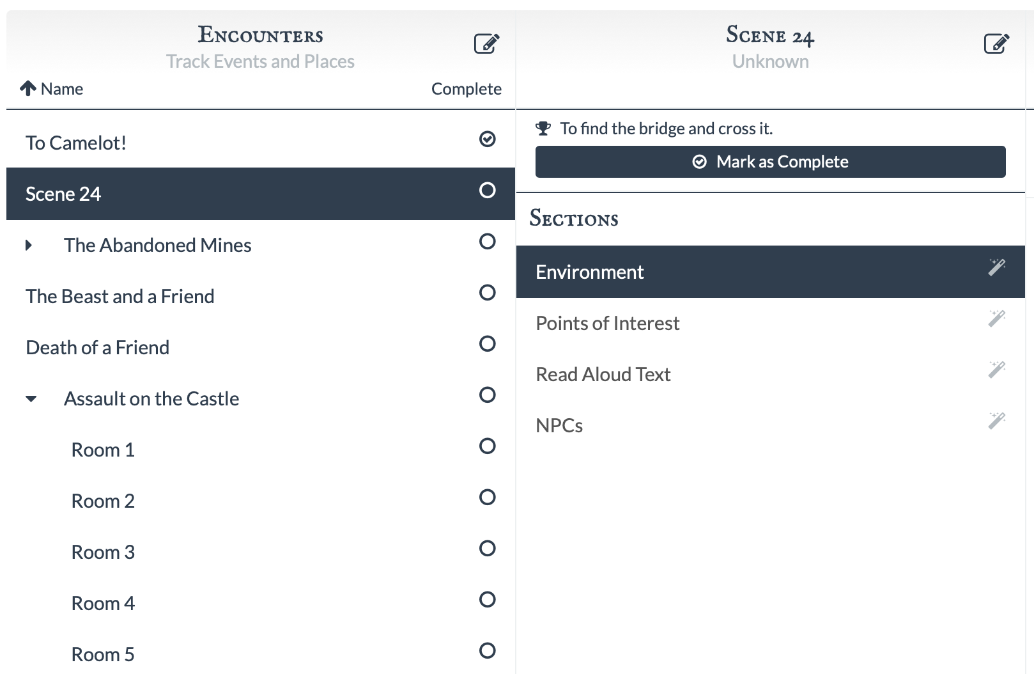Toggle complete circle for The Beast and a Friend

pos(488,292)
